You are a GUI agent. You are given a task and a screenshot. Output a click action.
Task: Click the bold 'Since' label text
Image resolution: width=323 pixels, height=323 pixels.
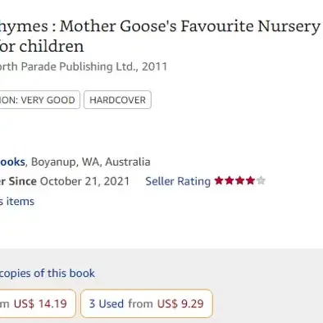pyautogui.click(x=23, y=181)
